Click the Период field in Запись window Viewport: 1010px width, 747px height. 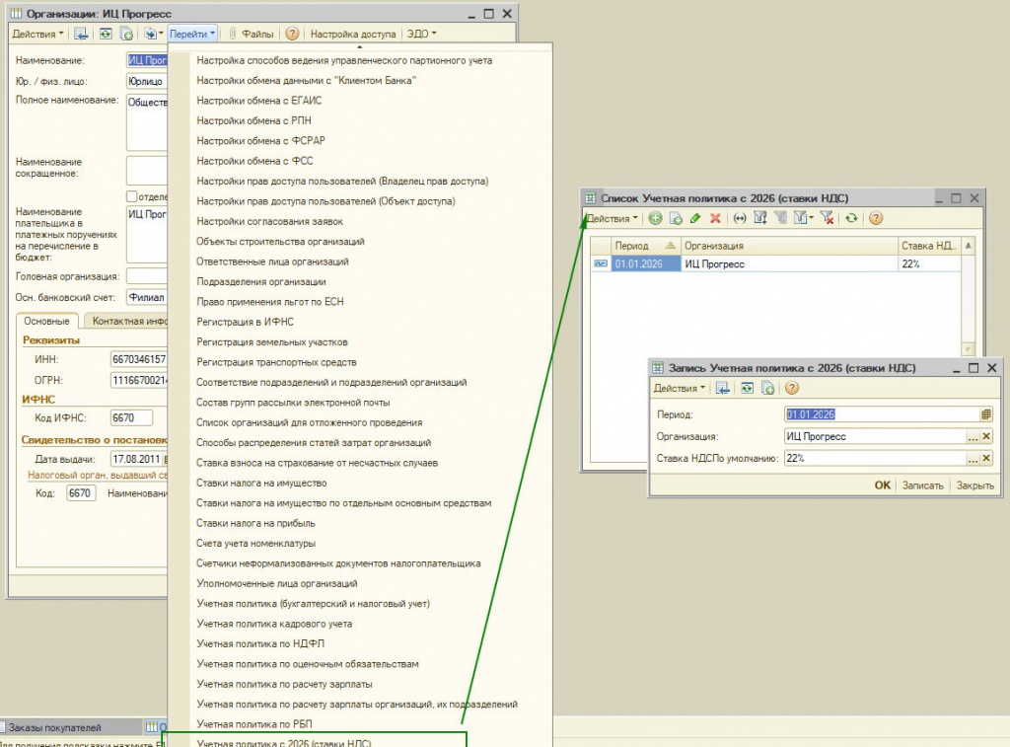pos(882,414)
